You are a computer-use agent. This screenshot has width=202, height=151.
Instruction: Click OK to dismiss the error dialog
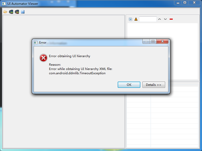(129, 85)
